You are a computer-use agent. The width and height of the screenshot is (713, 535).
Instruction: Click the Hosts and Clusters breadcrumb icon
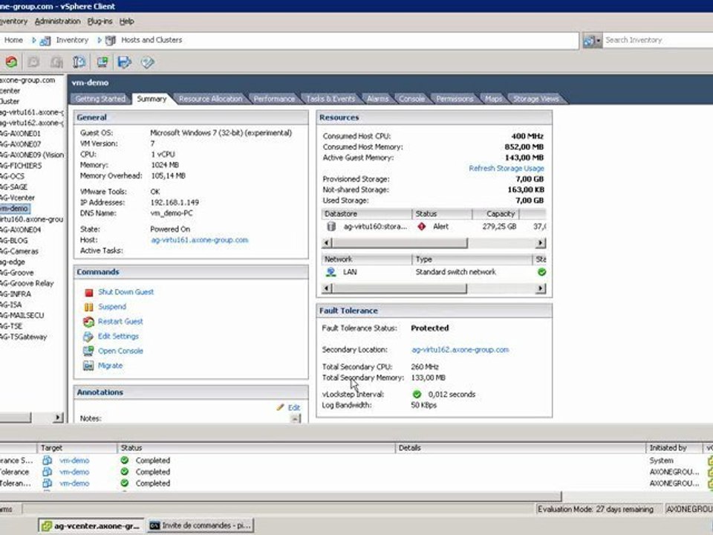pos(111,40)
